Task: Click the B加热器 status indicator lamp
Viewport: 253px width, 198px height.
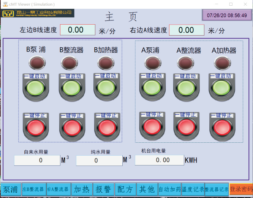Action: point(106,63)
